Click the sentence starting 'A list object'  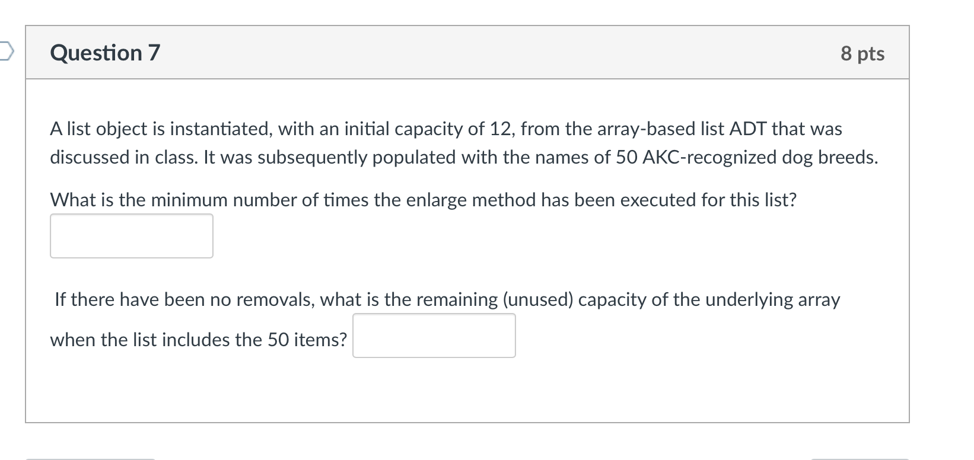tap(446, 129)
